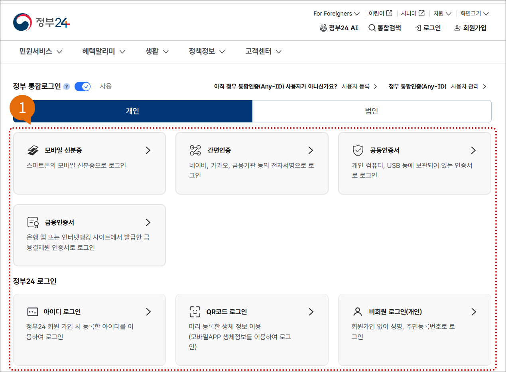The height and width of the screenshot is (372, 506).
Task: Open 정부24 AI assistant icon
Action: coord(323,28)
